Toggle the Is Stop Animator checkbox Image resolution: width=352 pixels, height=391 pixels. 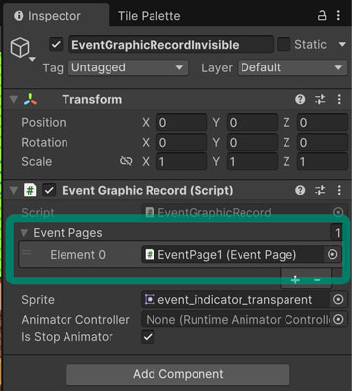148,337
